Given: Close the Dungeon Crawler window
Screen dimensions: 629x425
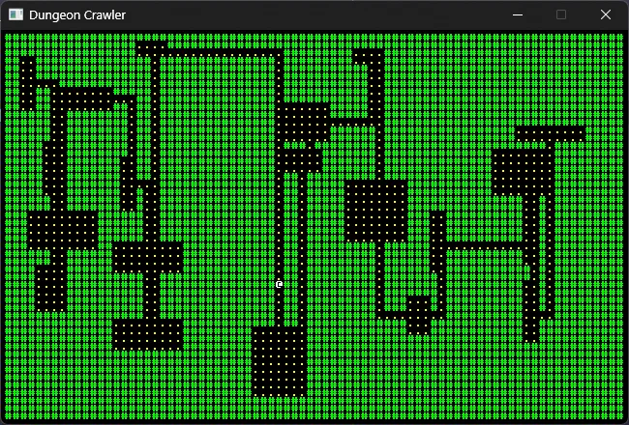Looking at the screenshot, I should 606,14.
